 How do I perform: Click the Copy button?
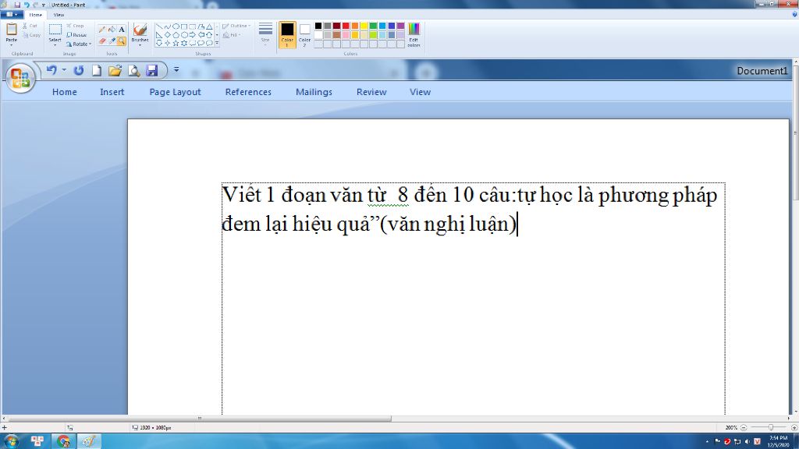coord(31,35)
